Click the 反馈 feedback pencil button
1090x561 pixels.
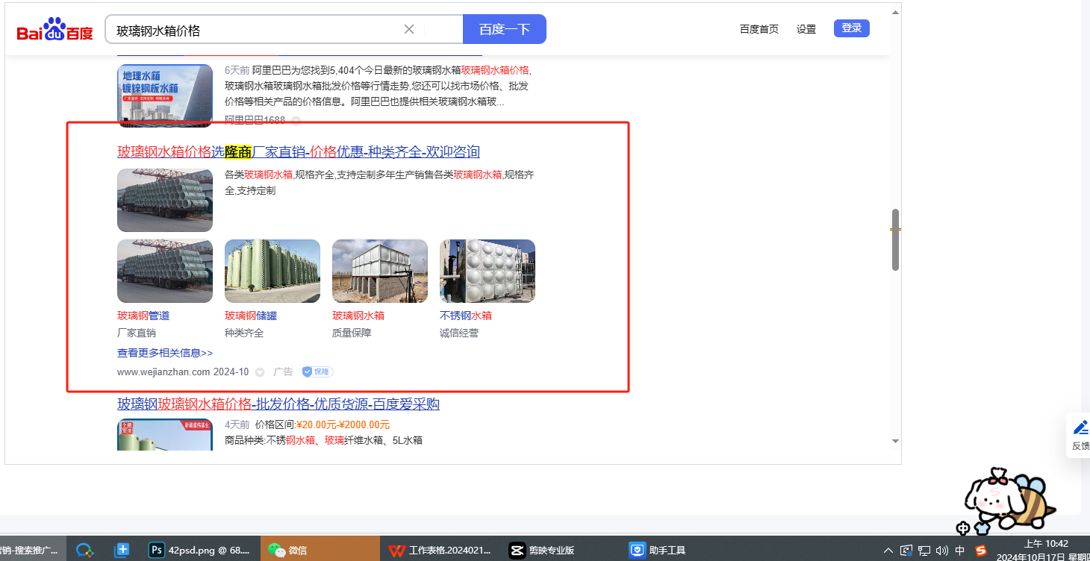pyautogui.click(x=1080, y=435)
